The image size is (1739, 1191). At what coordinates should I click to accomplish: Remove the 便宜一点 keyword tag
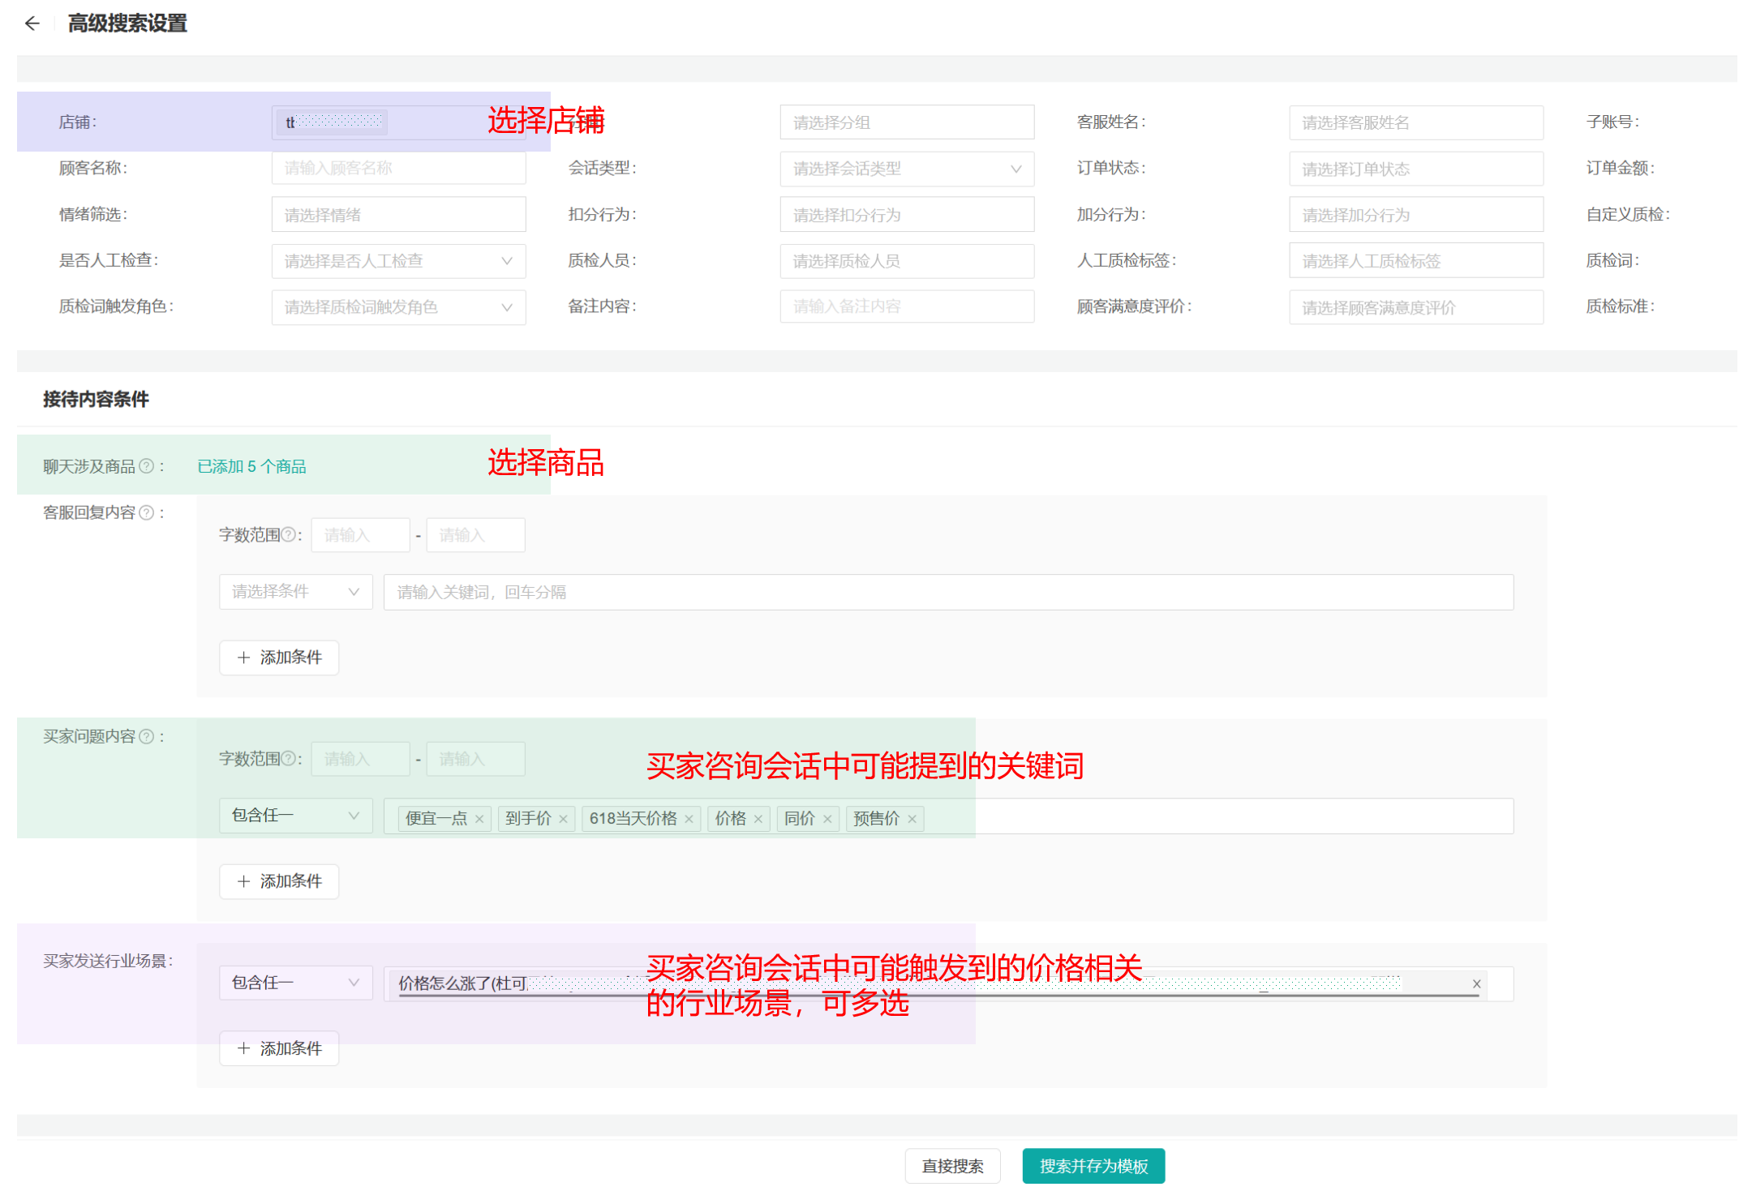click(x=479, y=819)
